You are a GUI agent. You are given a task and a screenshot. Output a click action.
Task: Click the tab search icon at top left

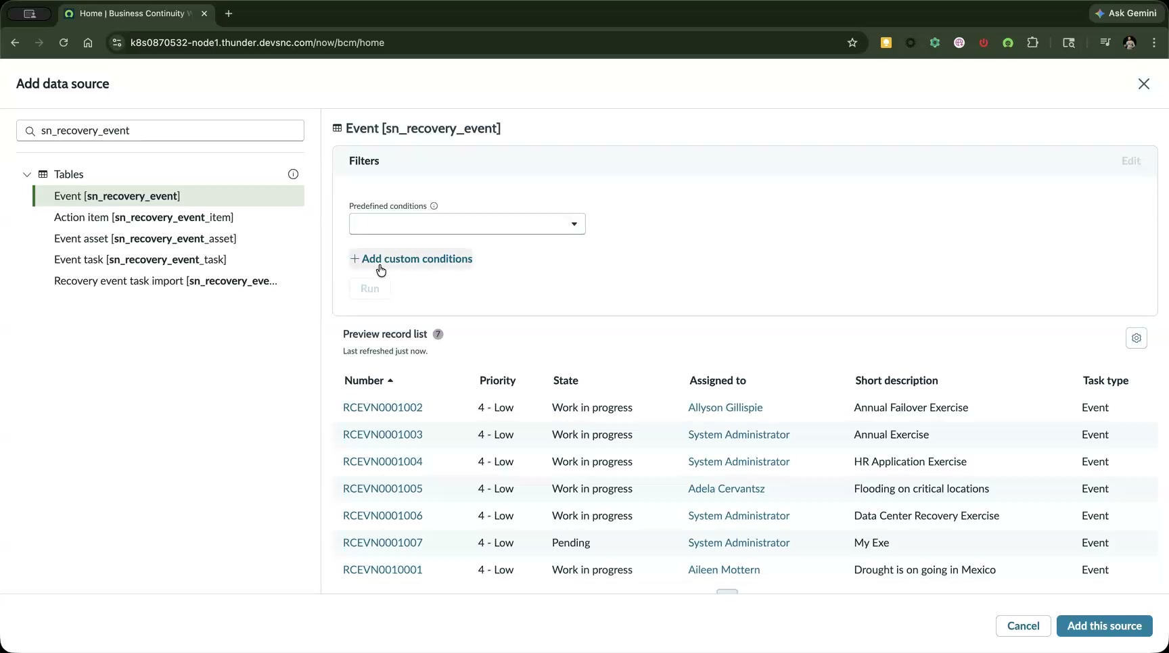29,14
